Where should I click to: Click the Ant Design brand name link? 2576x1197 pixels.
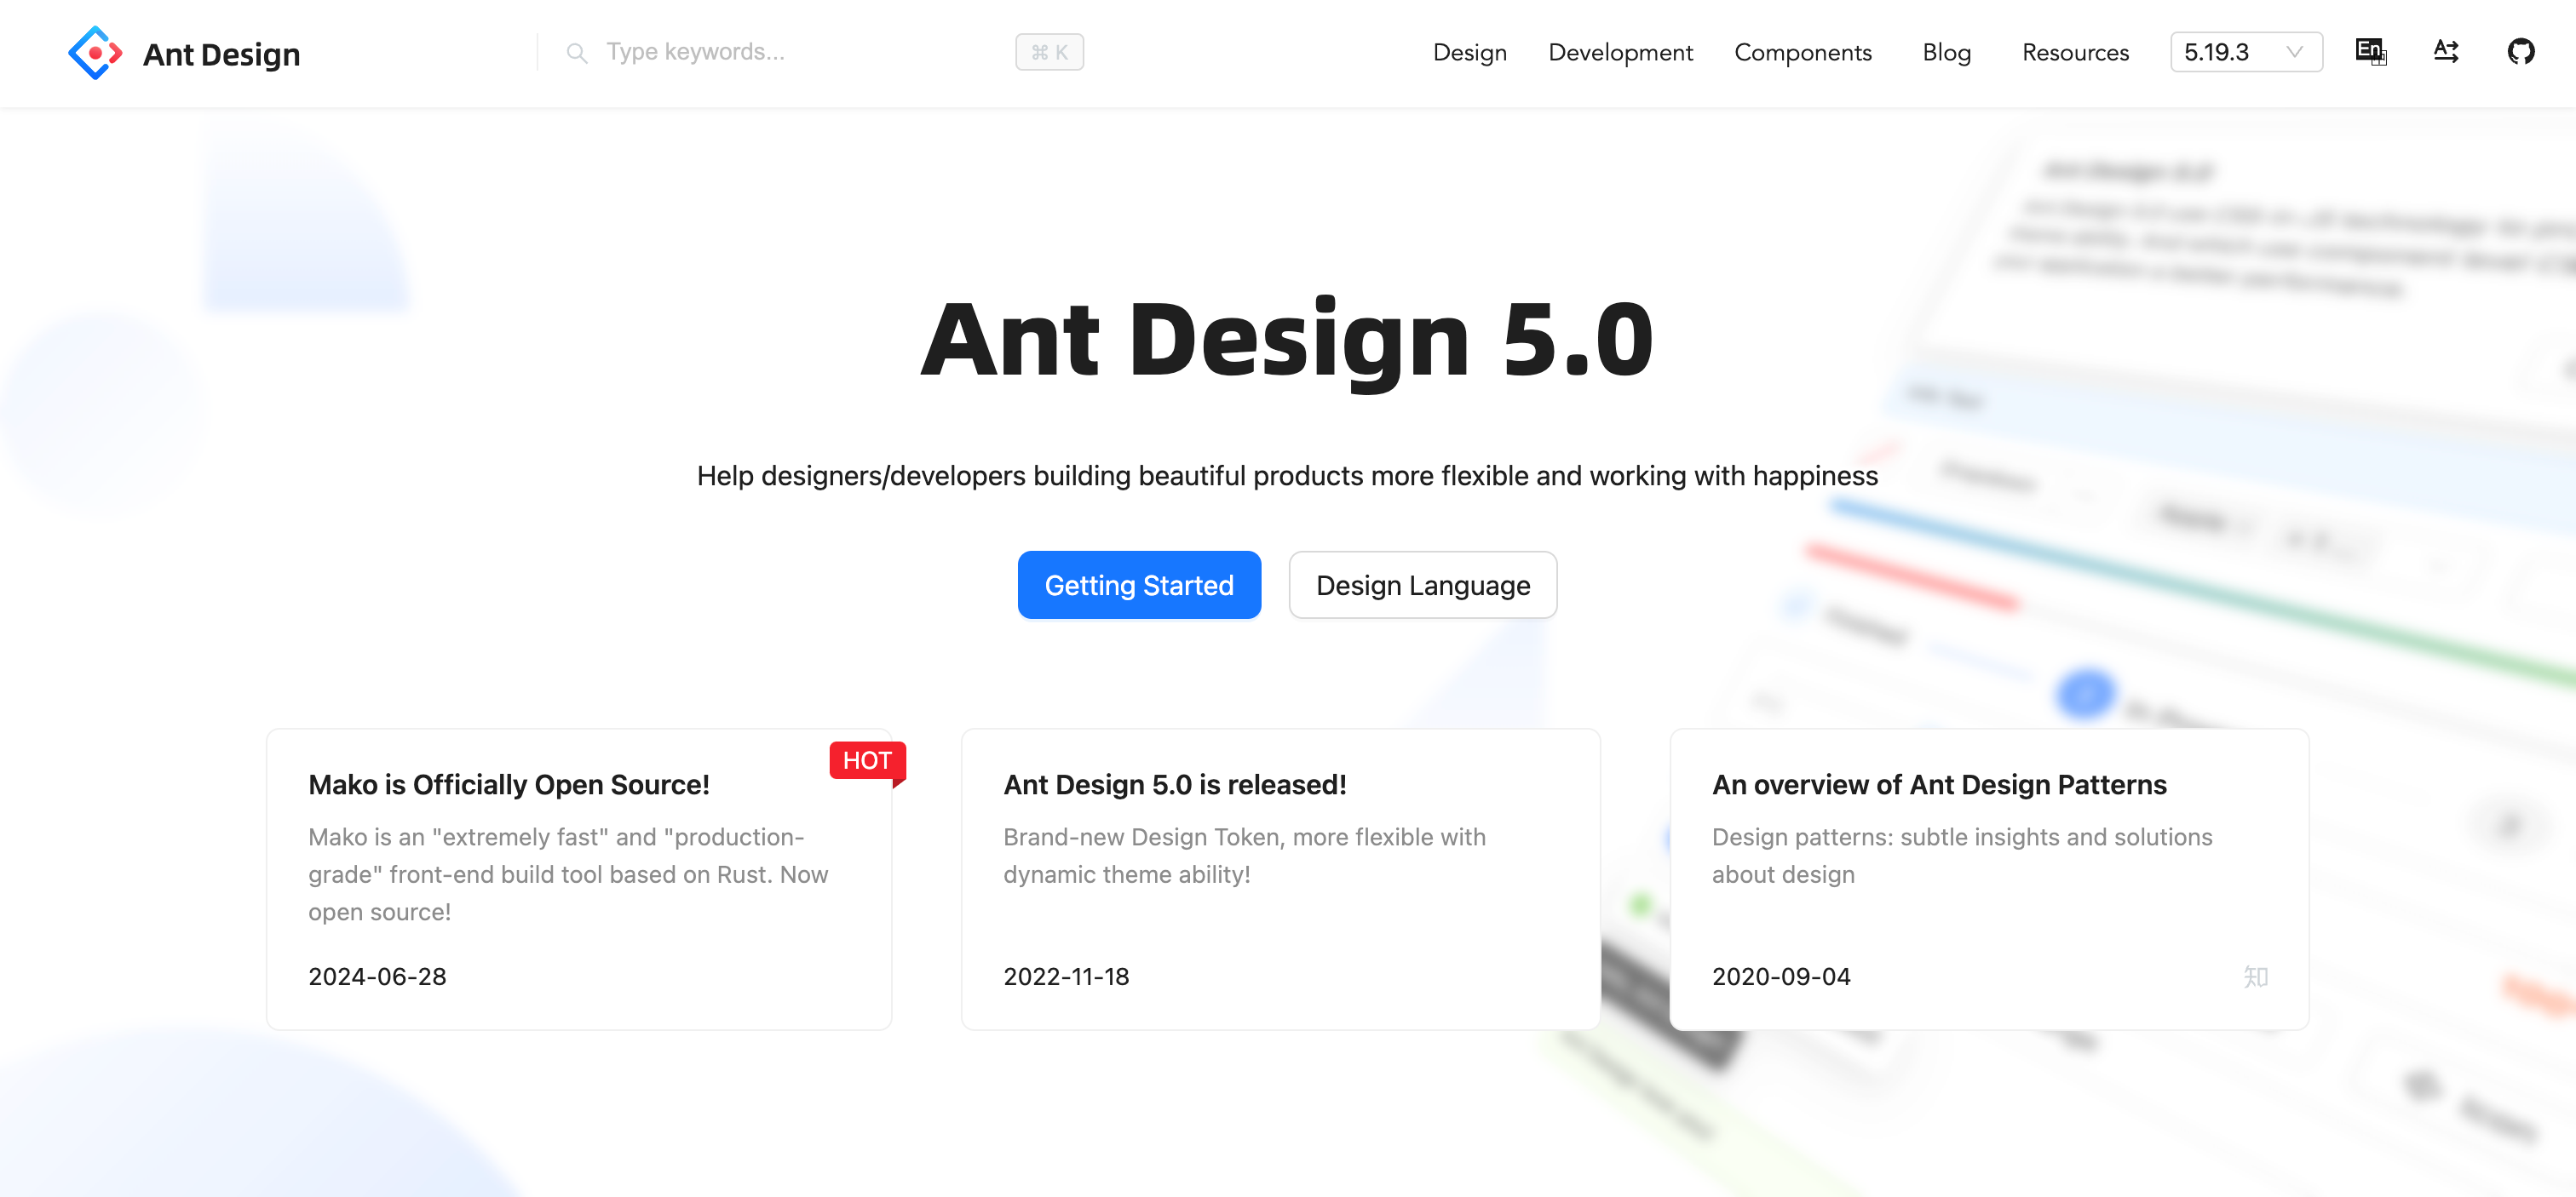tap(221, 54)
